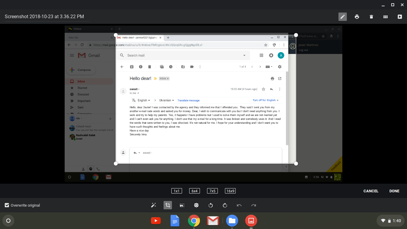Launch YouTube from the shelf
Screen dimensions: 407x229
coord(156,221)
